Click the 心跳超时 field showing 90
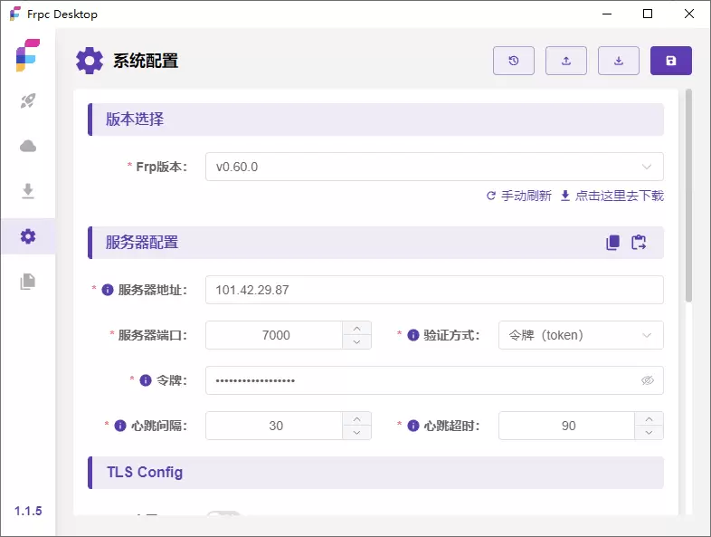Image resolution: width=711 pixels, height=537 pixels. click(x=567, y=426)
